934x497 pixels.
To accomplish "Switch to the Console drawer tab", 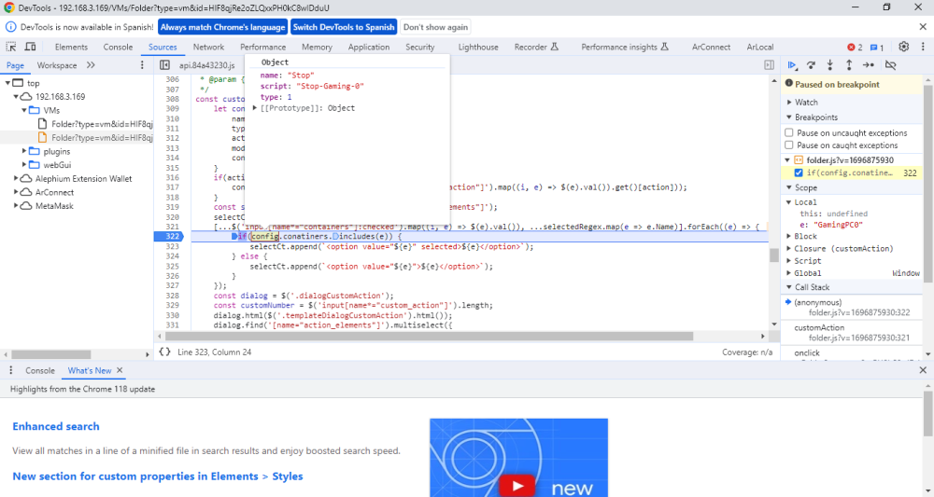I will click(40, 370).
